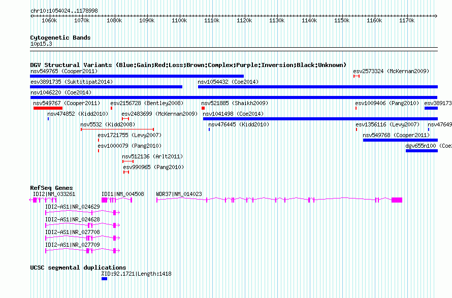Click nsv512136 (Arlt2011) label

[152, 156]
